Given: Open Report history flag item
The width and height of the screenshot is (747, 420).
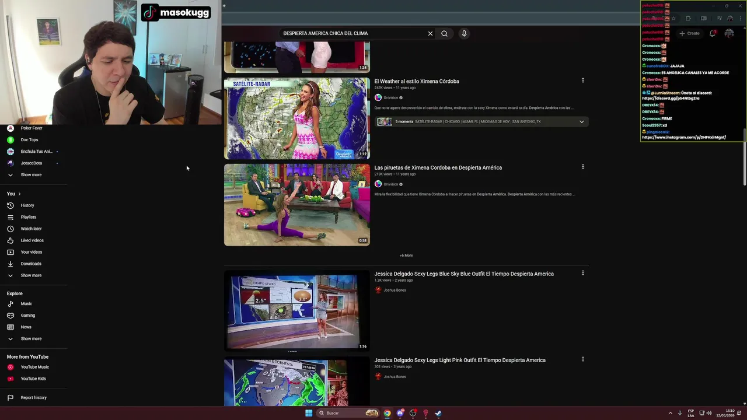Looking at the screenshot, I should [33, 397].
